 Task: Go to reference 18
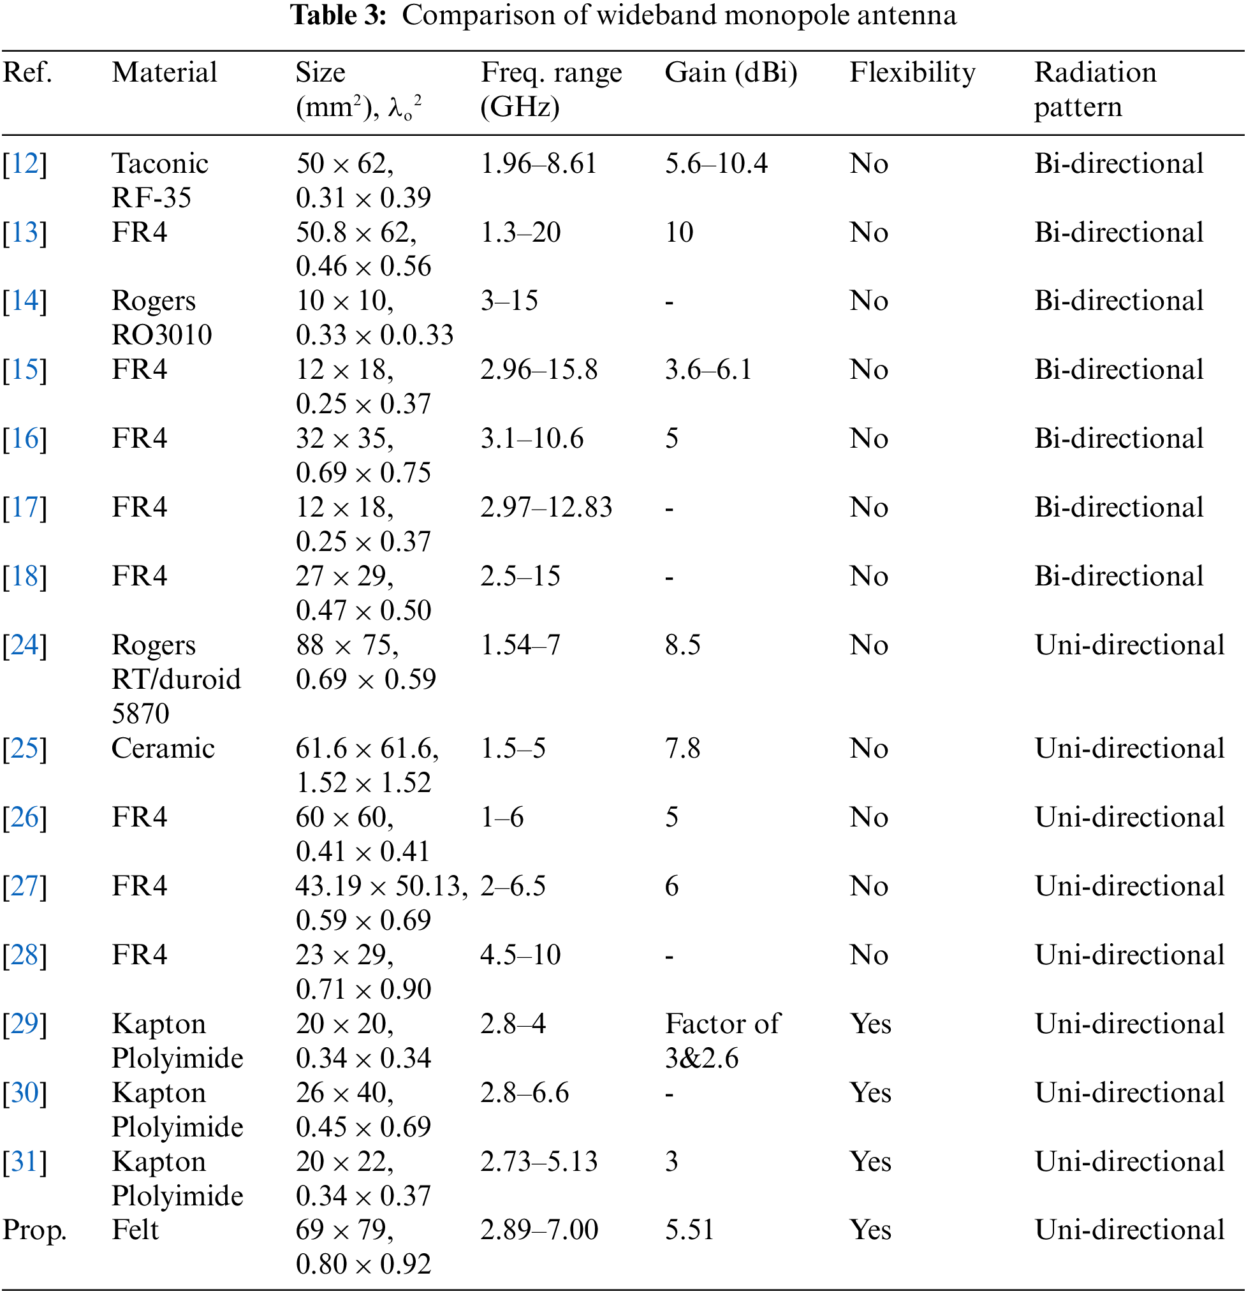point(24,577)
